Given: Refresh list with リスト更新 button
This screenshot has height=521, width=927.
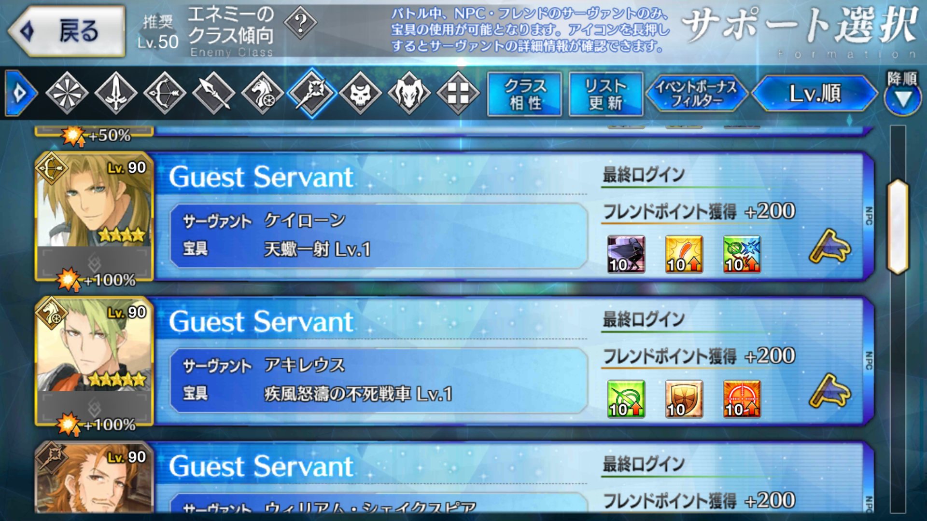Looking at the screenshot, I should click(606, 94).
